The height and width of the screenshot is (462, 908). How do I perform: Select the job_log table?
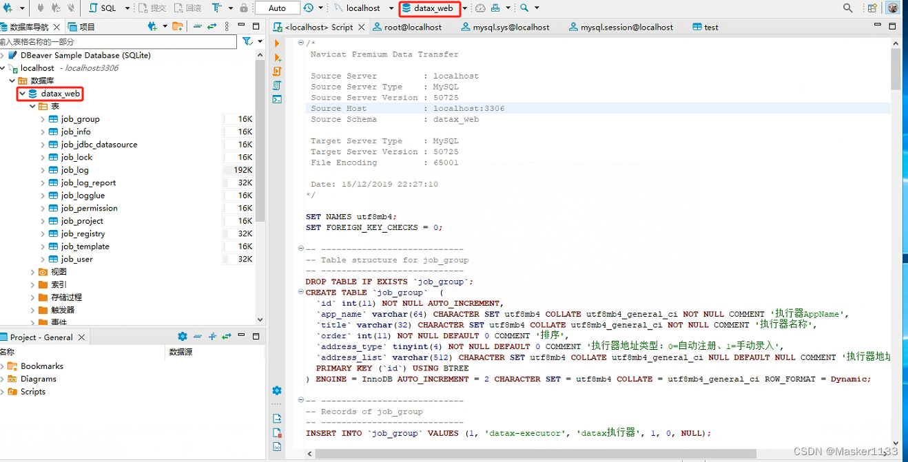(x=75, y=170)
